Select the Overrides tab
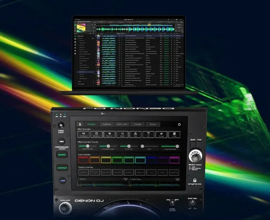The image size is (270, 220). [91, 124]
